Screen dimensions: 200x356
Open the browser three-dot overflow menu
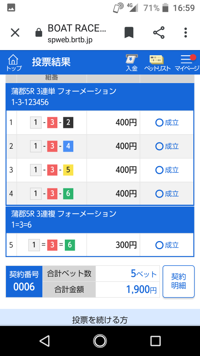(186, 33)
